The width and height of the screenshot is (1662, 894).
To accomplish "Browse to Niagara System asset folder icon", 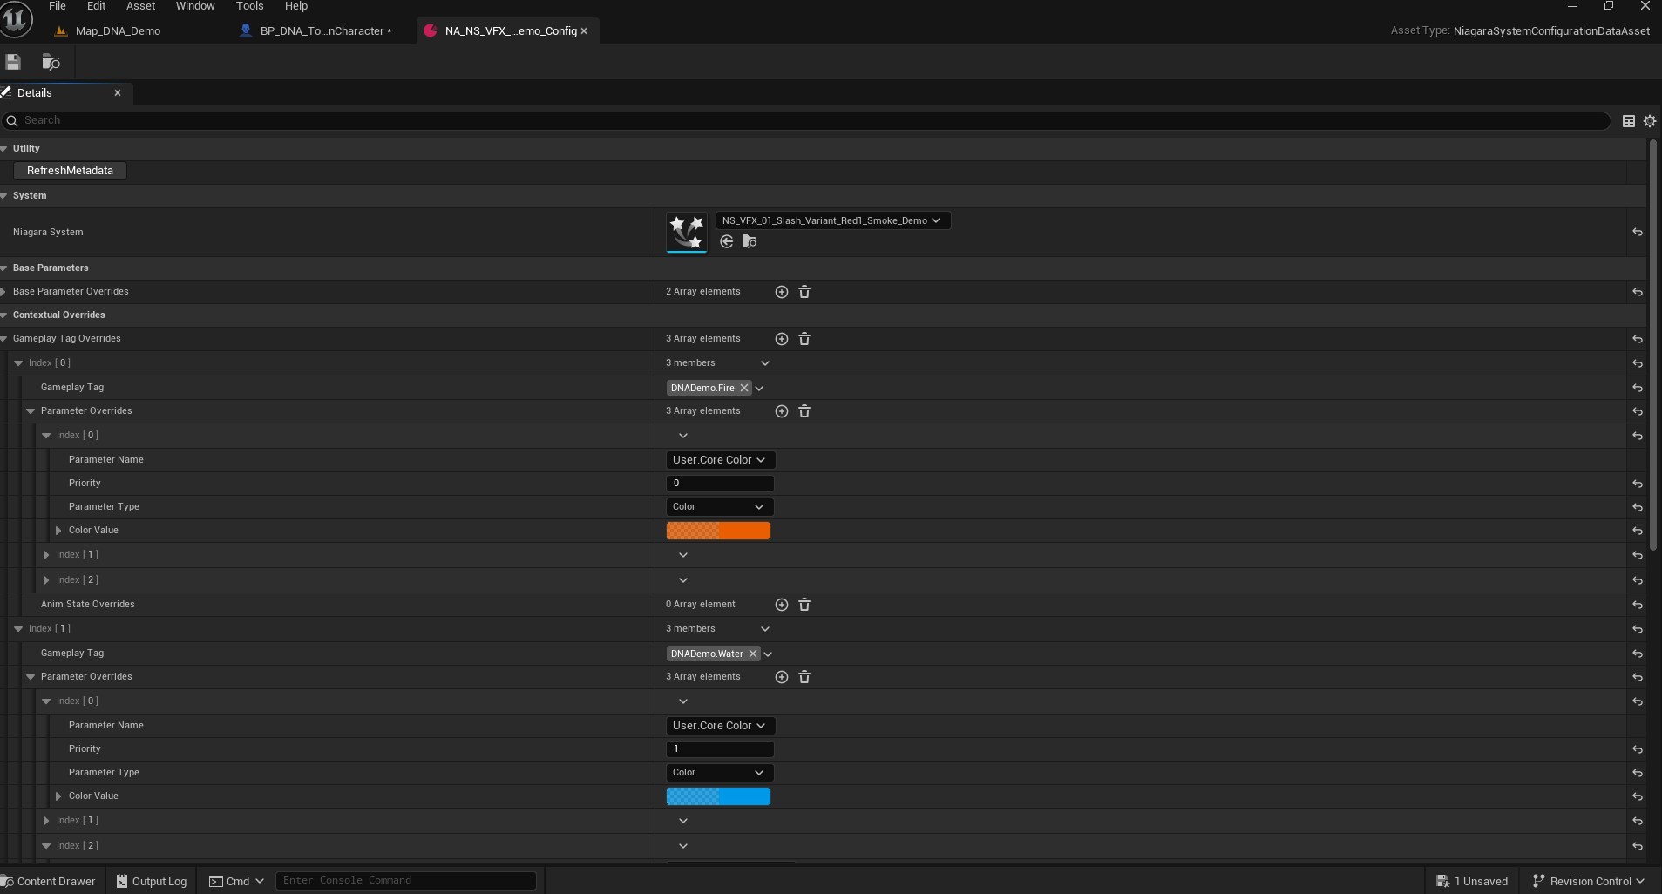I will tap(750, 241).
